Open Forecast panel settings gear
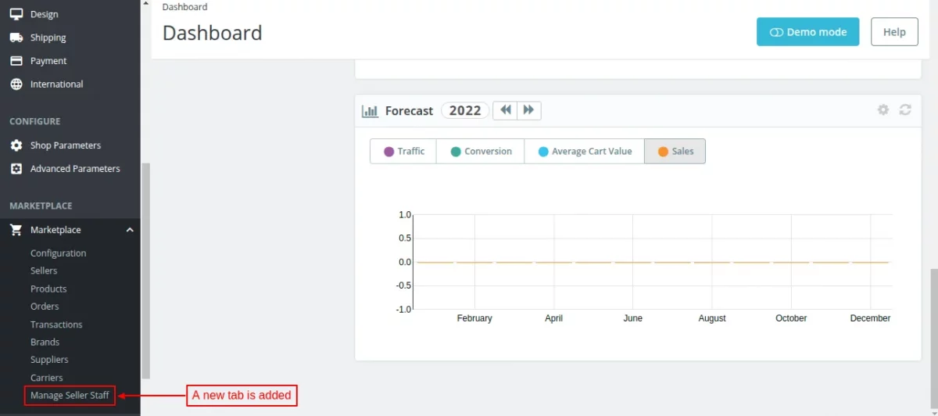Image resolution: width=938 pixels, height=416 pixels. click(x=883, y=110)
